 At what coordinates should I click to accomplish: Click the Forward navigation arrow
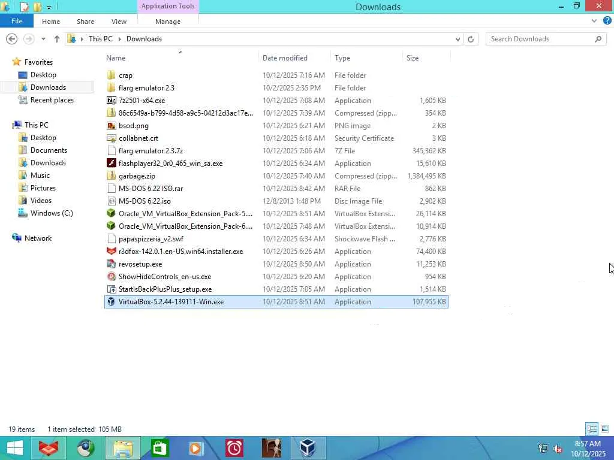[29, 39]
